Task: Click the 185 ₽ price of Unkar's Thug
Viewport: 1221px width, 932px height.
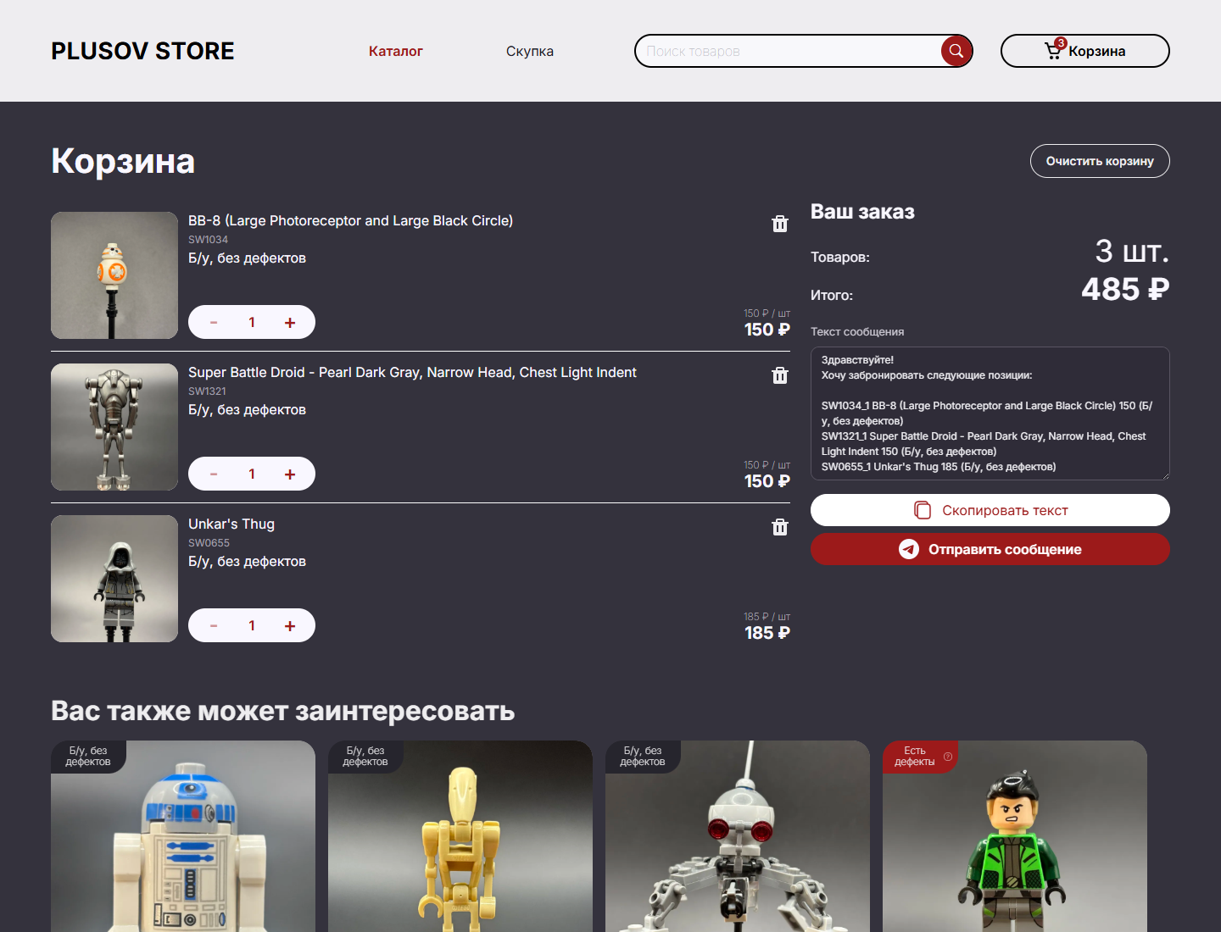Action: (767, 633)
